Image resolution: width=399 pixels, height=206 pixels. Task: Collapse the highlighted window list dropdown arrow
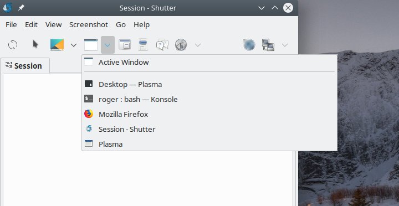(x=108, y=45)
